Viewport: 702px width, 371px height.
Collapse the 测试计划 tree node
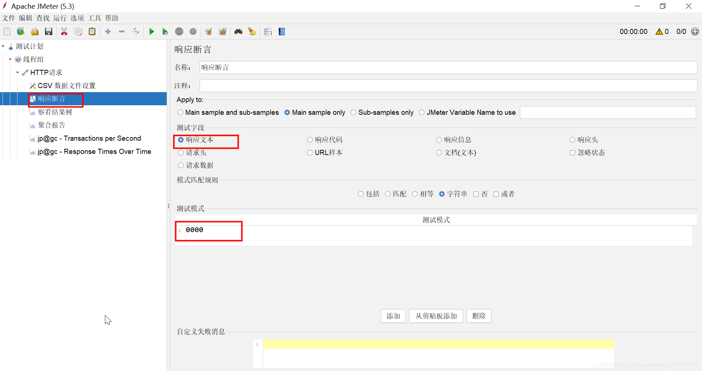coord(3,46)
